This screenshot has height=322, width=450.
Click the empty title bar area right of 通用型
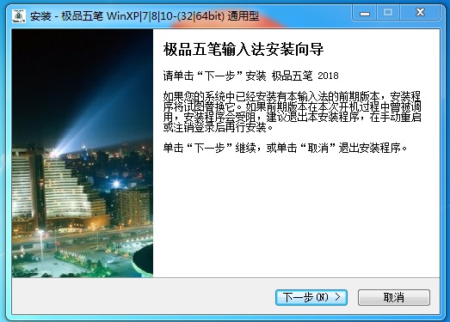point(305,15)
